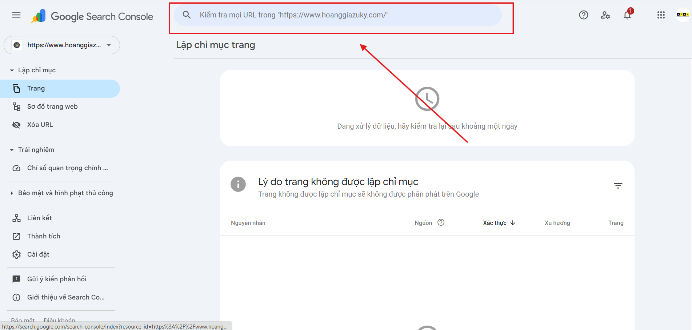
Task: Open Thành tích page
Action: [44, 236]
